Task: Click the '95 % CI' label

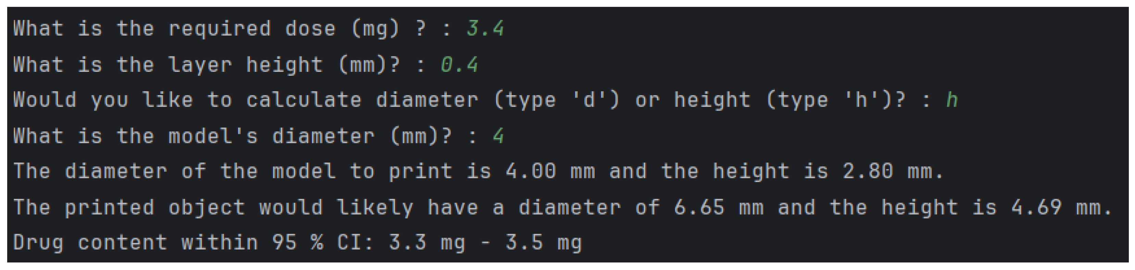Action: tap(323, 243)
